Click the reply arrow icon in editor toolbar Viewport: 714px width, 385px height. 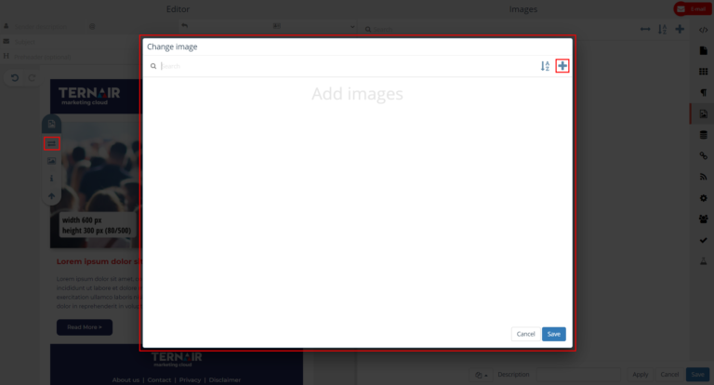[184, 26]
